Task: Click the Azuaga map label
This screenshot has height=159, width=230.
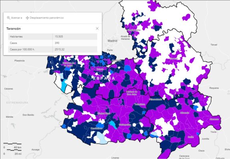Action: 36,150
